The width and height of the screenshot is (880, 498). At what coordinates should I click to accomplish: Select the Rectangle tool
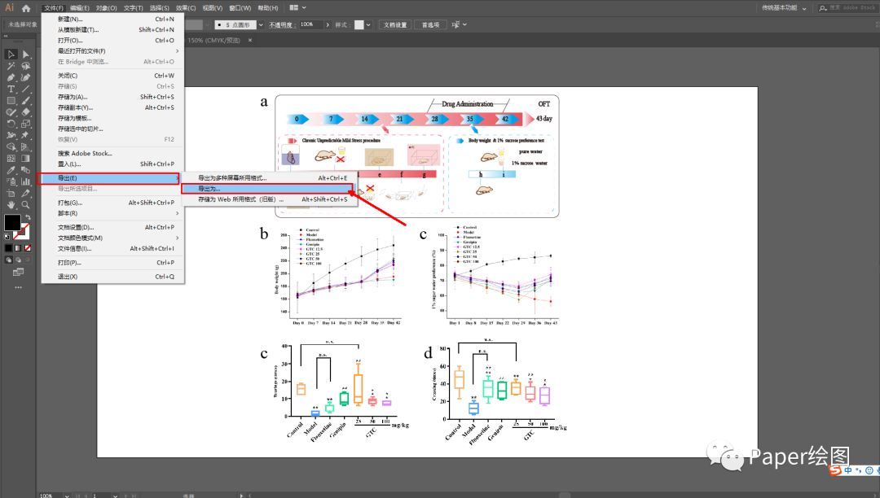click(11, 100)
